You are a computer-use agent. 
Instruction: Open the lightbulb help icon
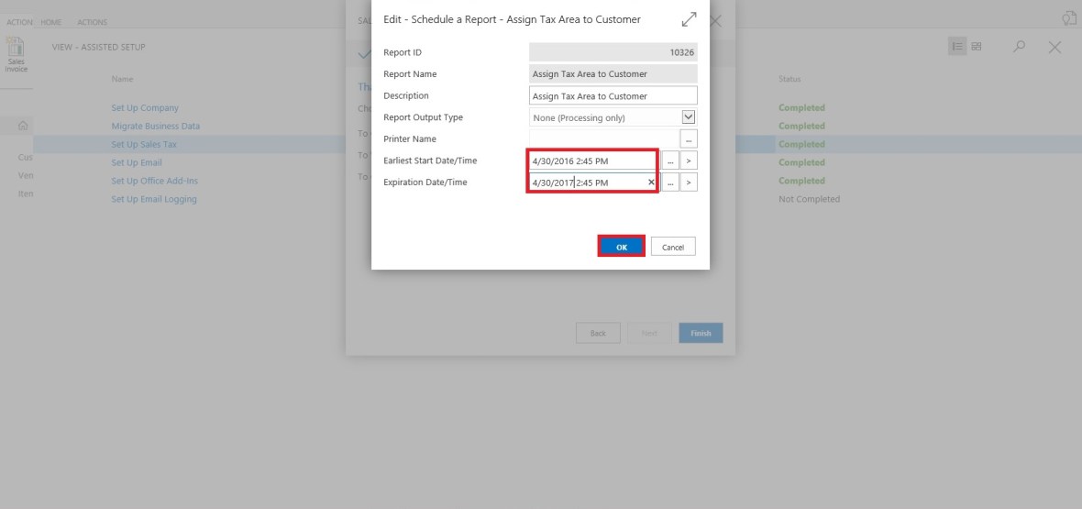(x=1068, y=18)
